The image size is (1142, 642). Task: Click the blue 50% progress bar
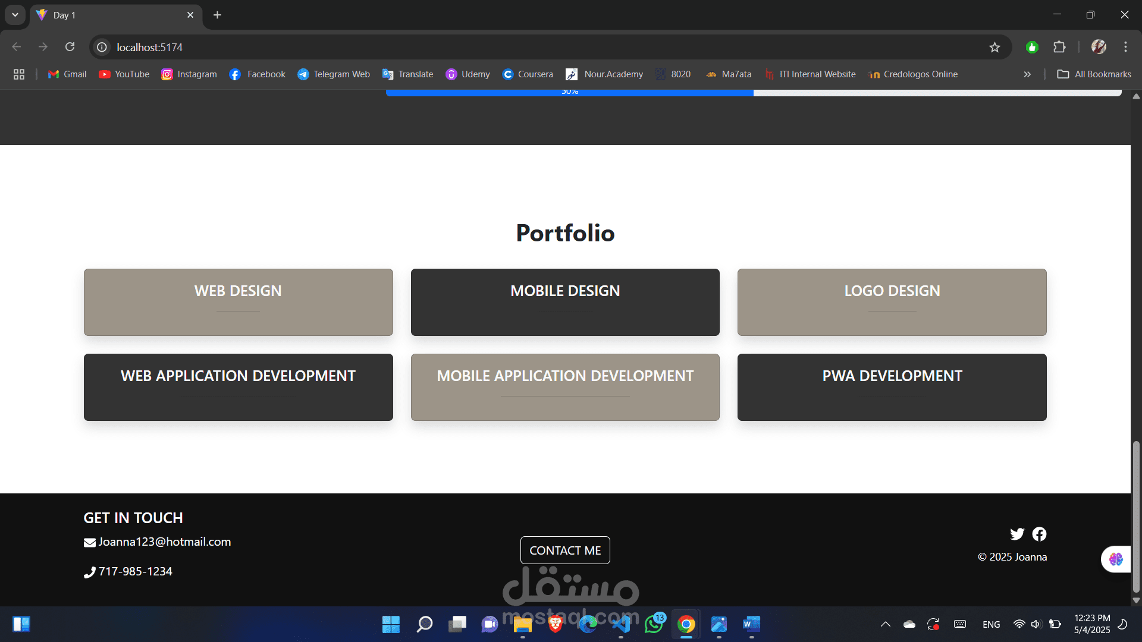click(569, 92)
